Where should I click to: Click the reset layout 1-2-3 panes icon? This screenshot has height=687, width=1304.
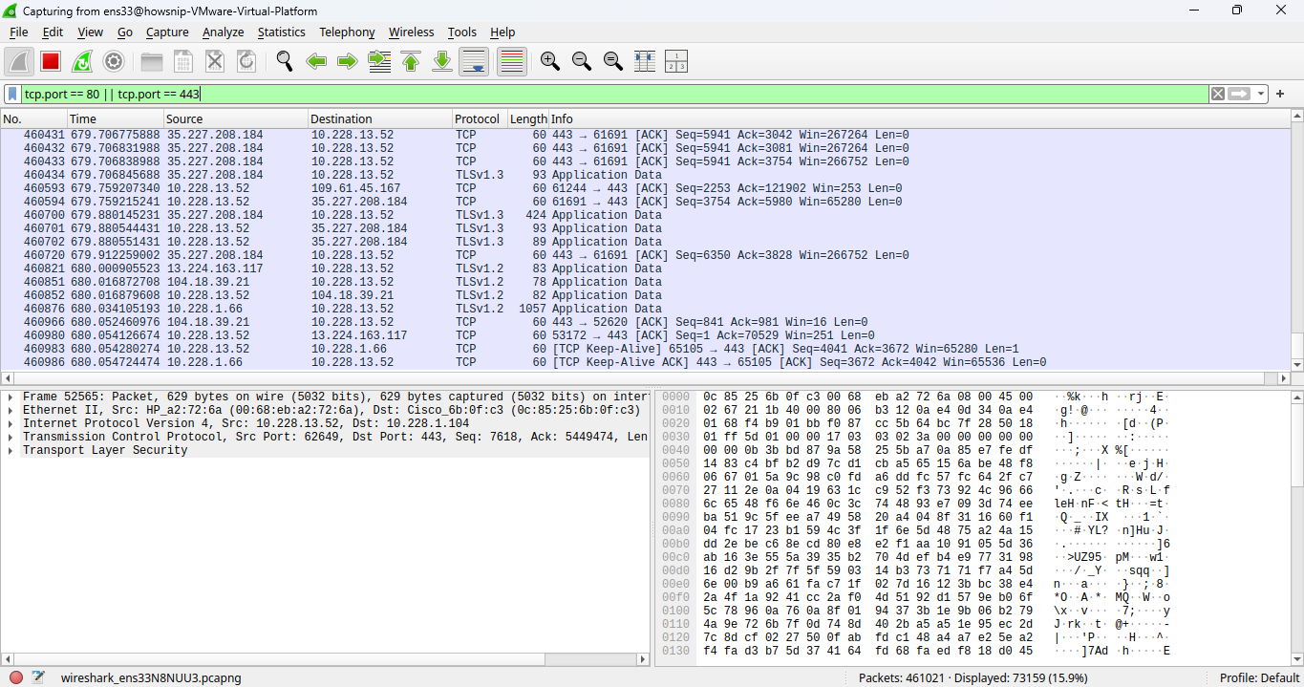click(676, 61)
